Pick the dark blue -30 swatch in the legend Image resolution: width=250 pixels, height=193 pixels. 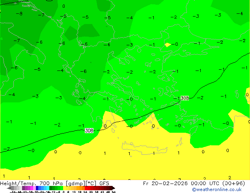pos(37,188)
